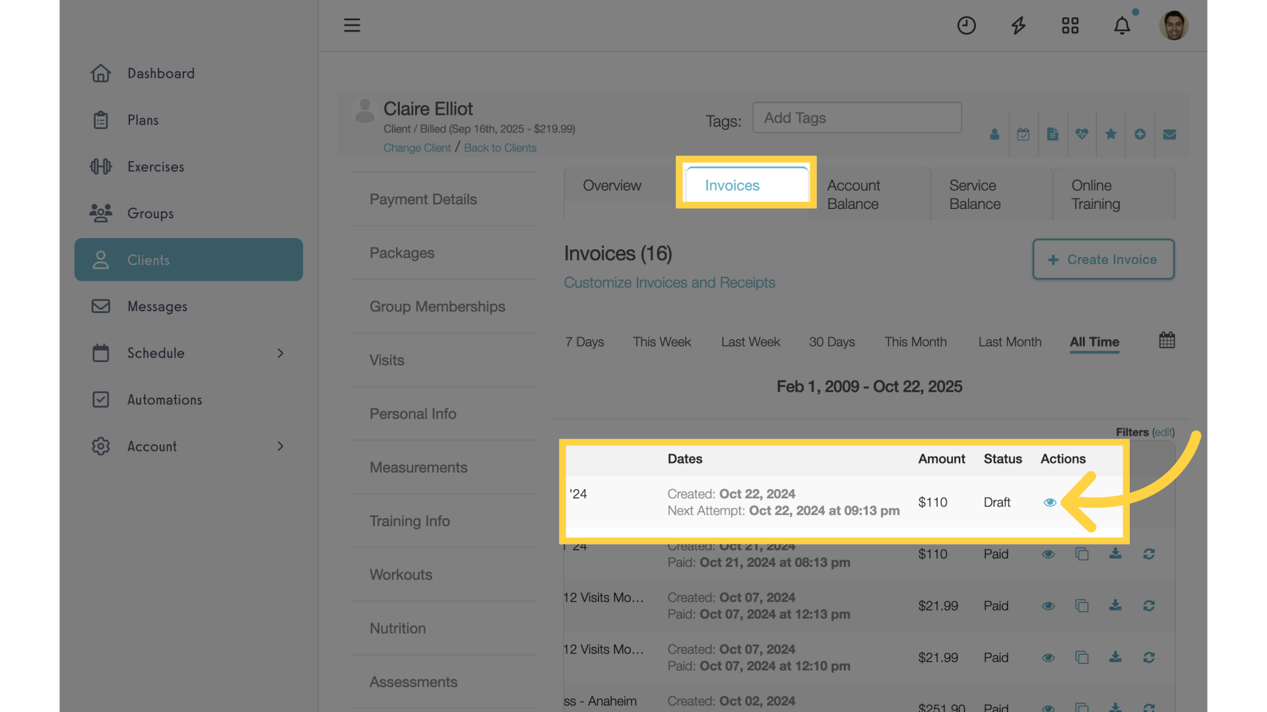Image resolution: width=1267 pixels, height=712 pixels.
Task: Switch to the Online Training tab
Action: (x=1114, y=194)
